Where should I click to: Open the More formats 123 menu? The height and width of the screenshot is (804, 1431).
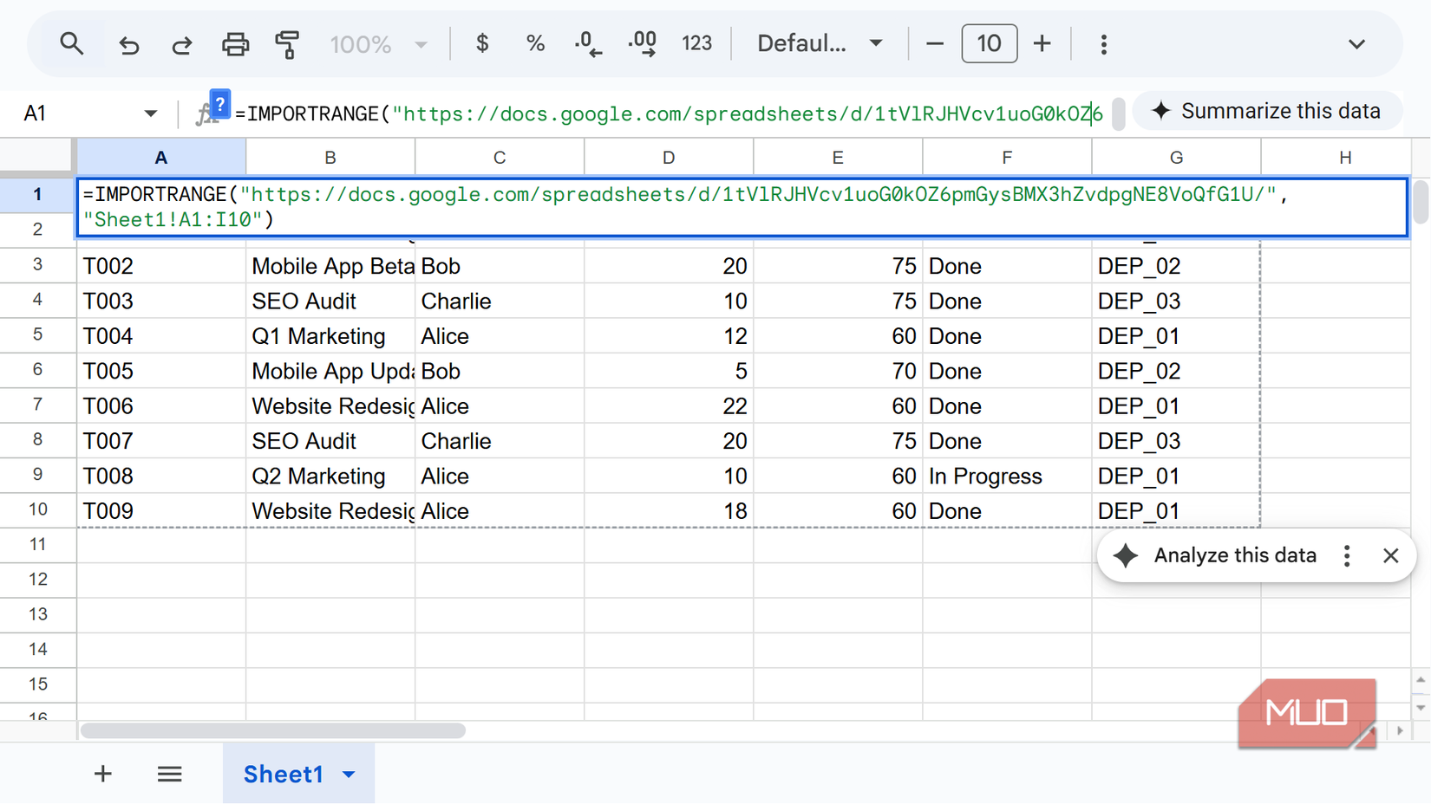click(x=696, y=43)
